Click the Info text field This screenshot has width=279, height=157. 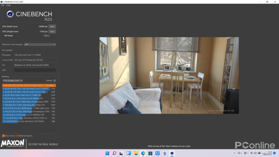[35, 70]
